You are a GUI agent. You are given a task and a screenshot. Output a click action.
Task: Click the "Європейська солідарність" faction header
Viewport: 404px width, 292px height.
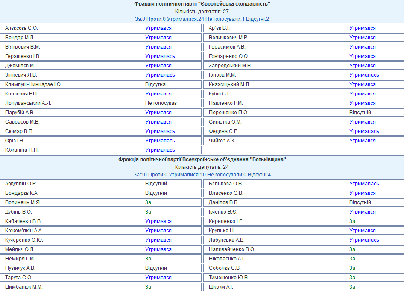[202, 4]
